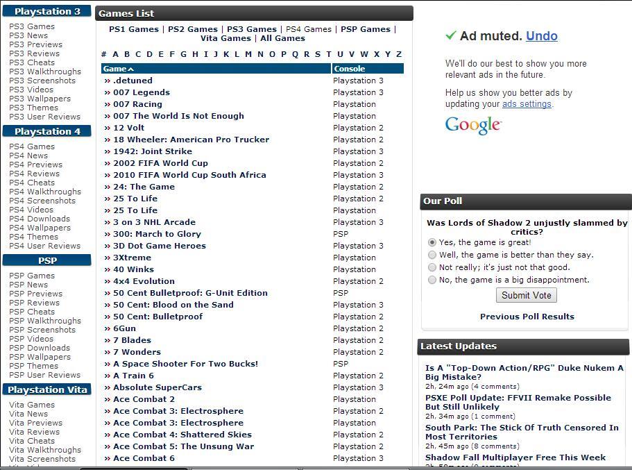This screenshot has height=470, width=632.
Task: Switch to PS4 Games list tab
Action: pos(308,29)
